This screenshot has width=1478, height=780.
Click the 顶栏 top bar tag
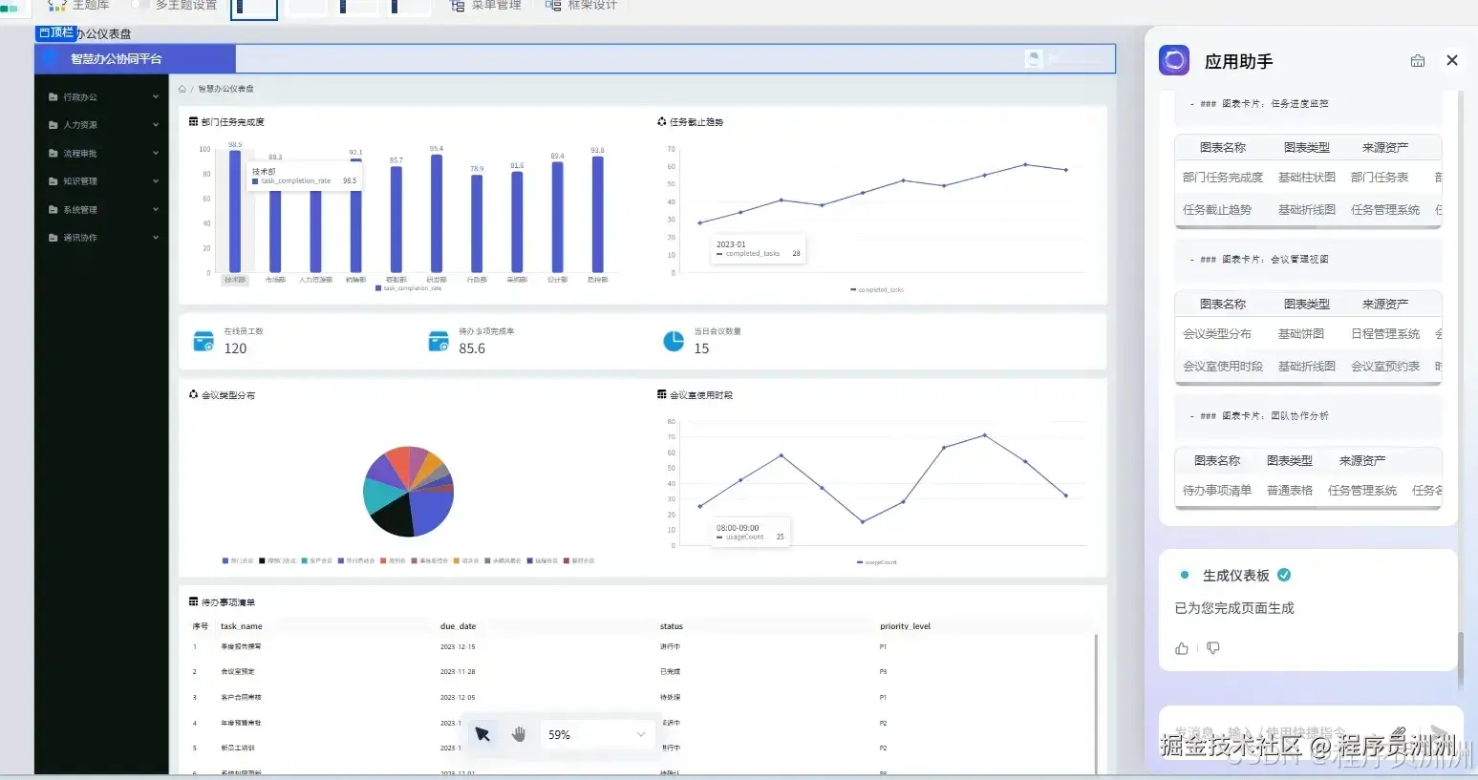[55, 32]
